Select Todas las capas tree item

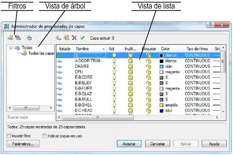pos(41,53)
